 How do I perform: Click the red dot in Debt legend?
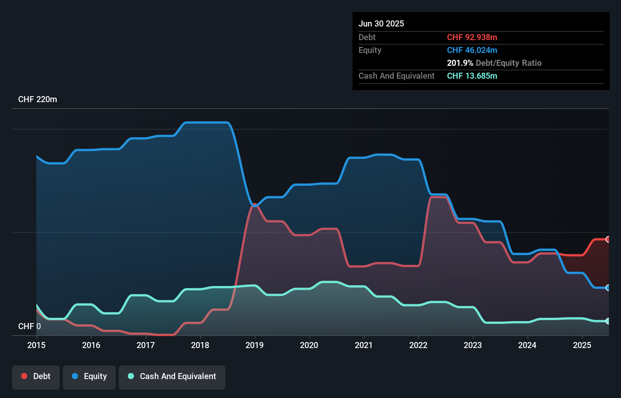tap(24, 376)
